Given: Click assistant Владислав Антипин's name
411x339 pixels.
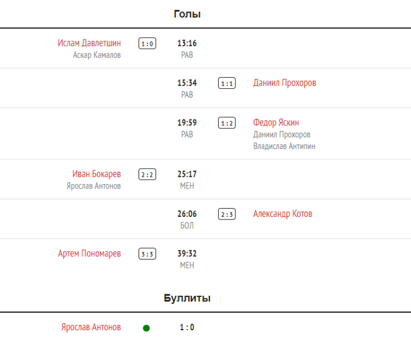Looking at the screenshot, I should (284, 146).
